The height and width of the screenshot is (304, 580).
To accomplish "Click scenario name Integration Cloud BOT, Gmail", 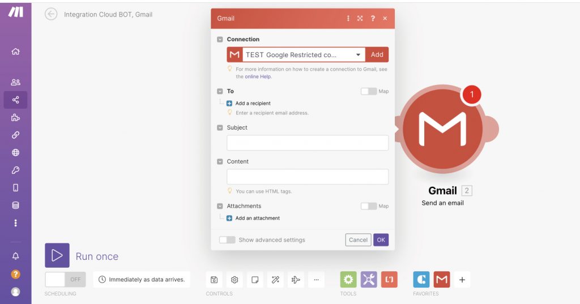I will point(108,14).
